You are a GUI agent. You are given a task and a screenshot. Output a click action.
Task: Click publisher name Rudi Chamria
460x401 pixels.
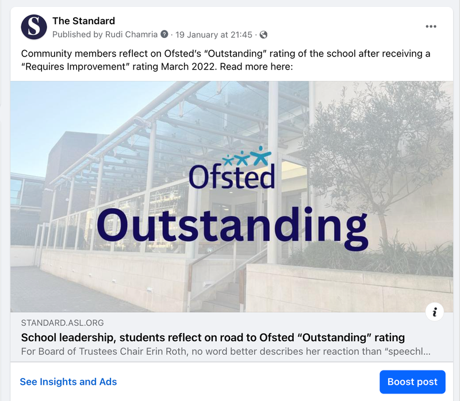point(133,35)
